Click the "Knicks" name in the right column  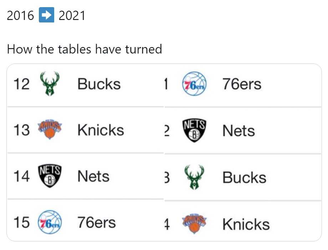tap(246, 224)
